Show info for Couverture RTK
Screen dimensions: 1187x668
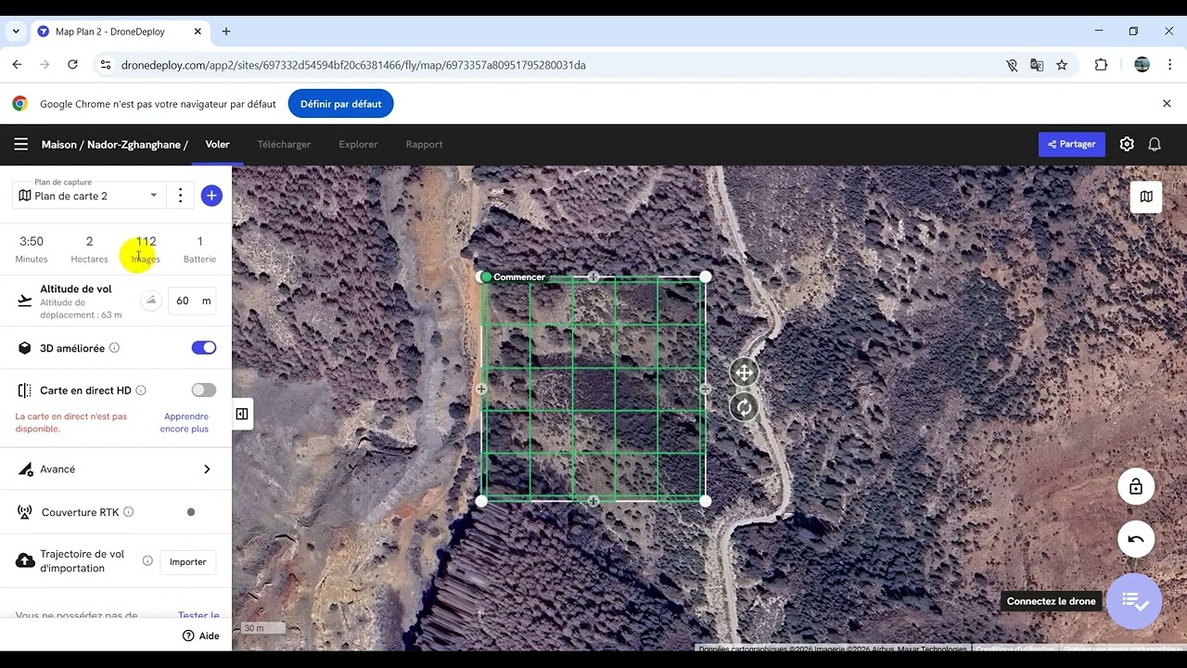[x=129, y=512]
